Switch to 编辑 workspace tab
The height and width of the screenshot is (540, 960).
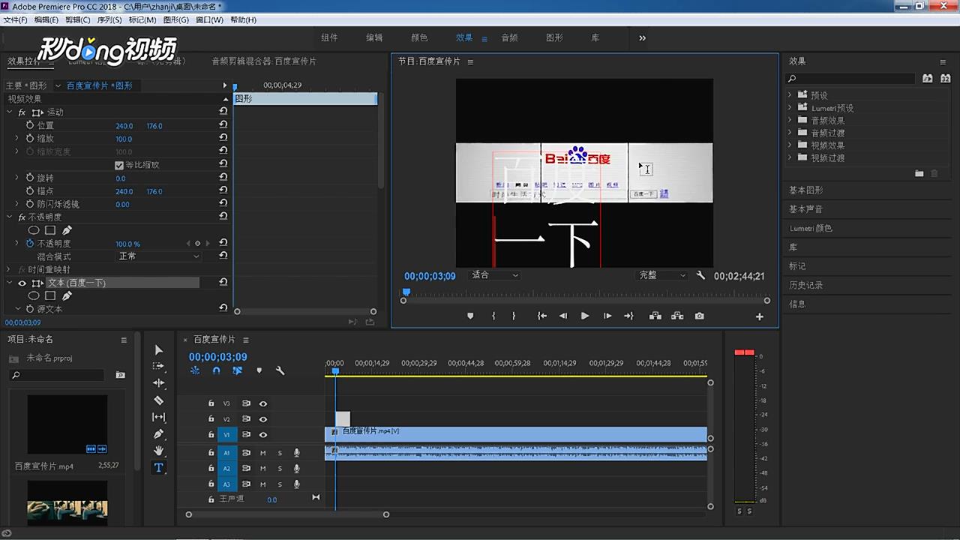(374, 37)
